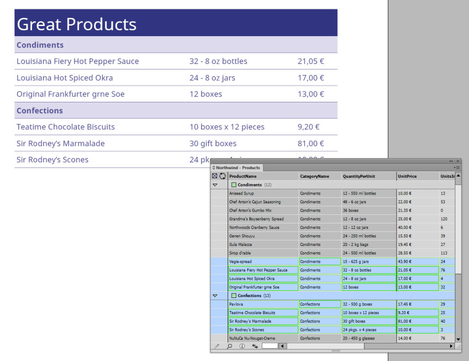Click 30 gift boxes in document

213,143
